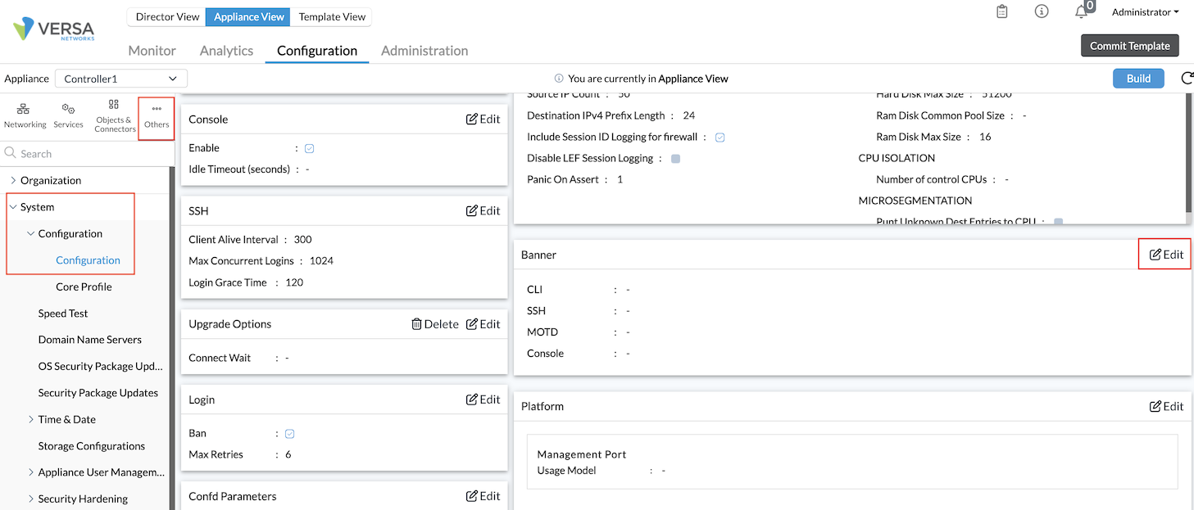Switch to the Template View tab

[331, 16]
